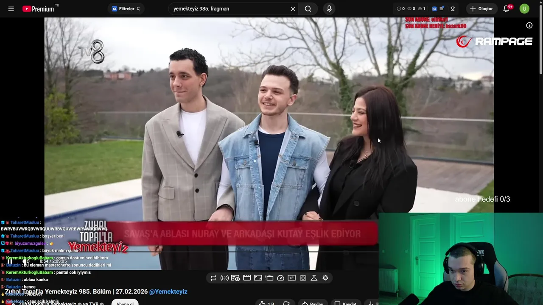Toggle the cinema clapperboard mode icon

click(247, 278)
